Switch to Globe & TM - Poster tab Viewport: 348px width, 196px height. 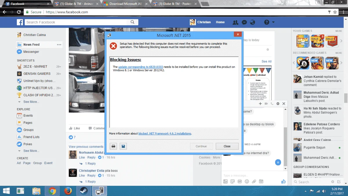[x=175, y=4]
